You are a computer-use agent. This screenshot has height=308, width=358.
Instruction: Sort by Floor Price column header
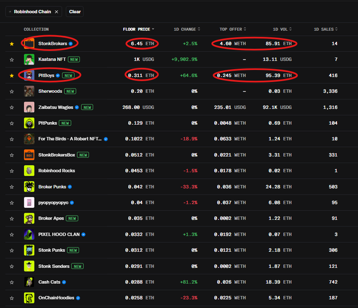tap(138, 29)
